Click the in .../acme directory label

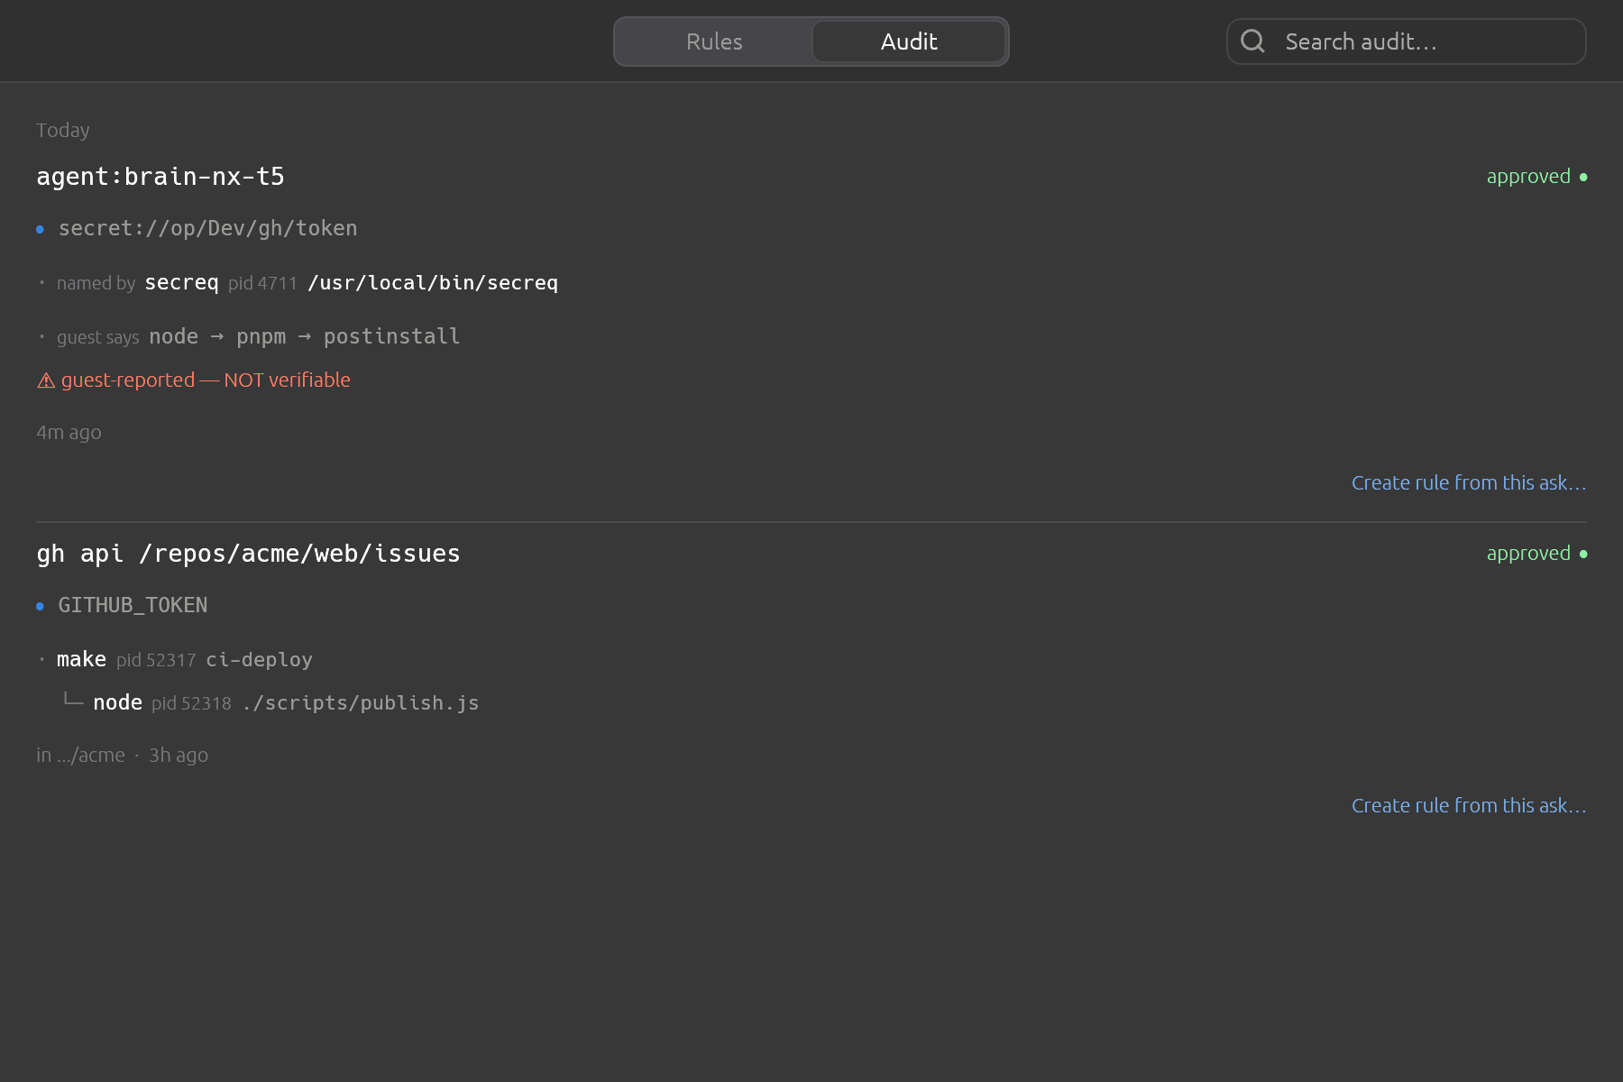tap(80, 755)
